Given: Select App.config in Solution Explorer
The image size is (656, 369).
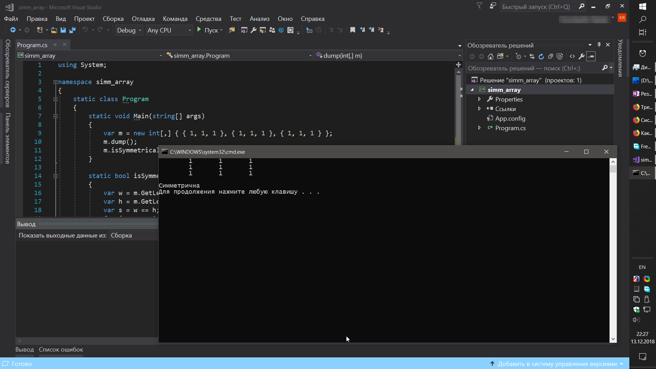Looking at the screenshot, I should coord(510,118).
